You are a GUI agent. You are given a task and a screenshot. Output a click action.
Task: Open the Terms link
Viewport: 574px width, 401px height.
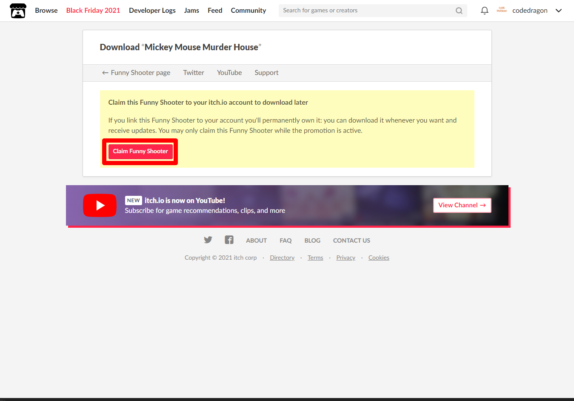point(315,258)
